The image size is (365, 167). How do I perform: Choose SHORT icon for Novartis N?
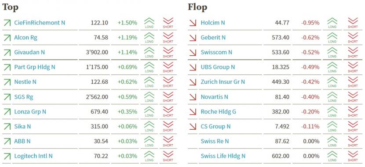353,97
